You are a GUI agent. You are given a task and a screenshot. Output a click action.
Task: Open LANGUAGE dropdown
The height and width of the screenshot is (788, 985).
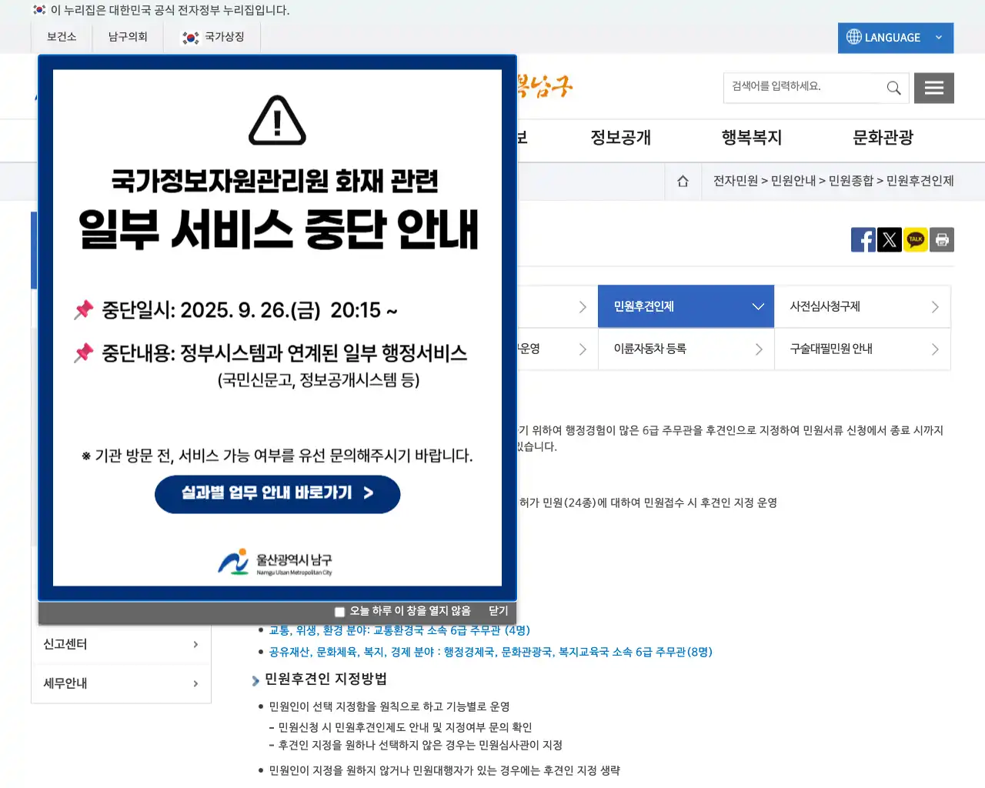(896, 38)
